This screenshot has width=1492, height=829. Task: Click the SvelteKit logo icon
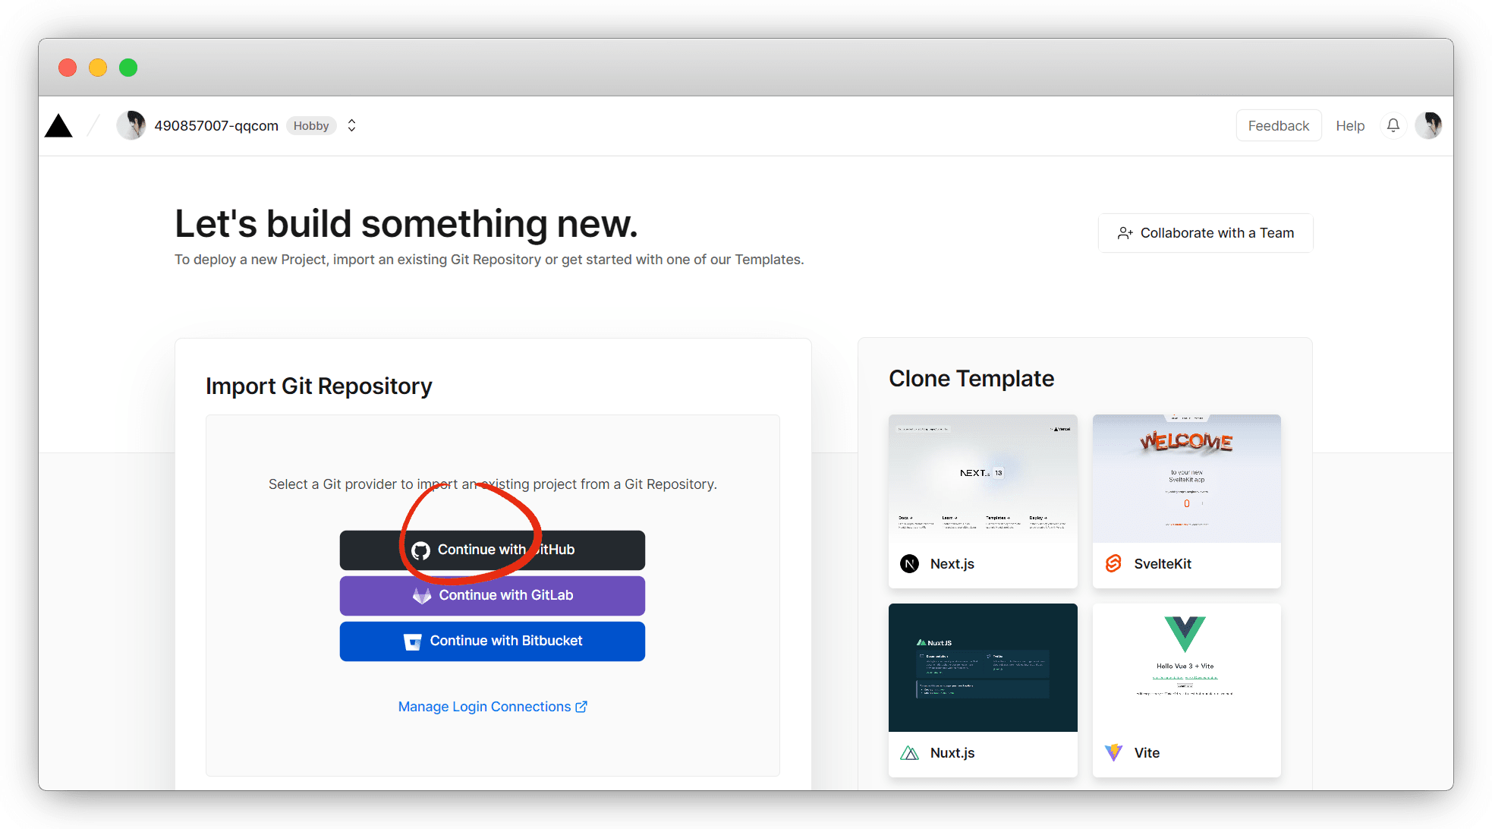tap(1113, 563)
